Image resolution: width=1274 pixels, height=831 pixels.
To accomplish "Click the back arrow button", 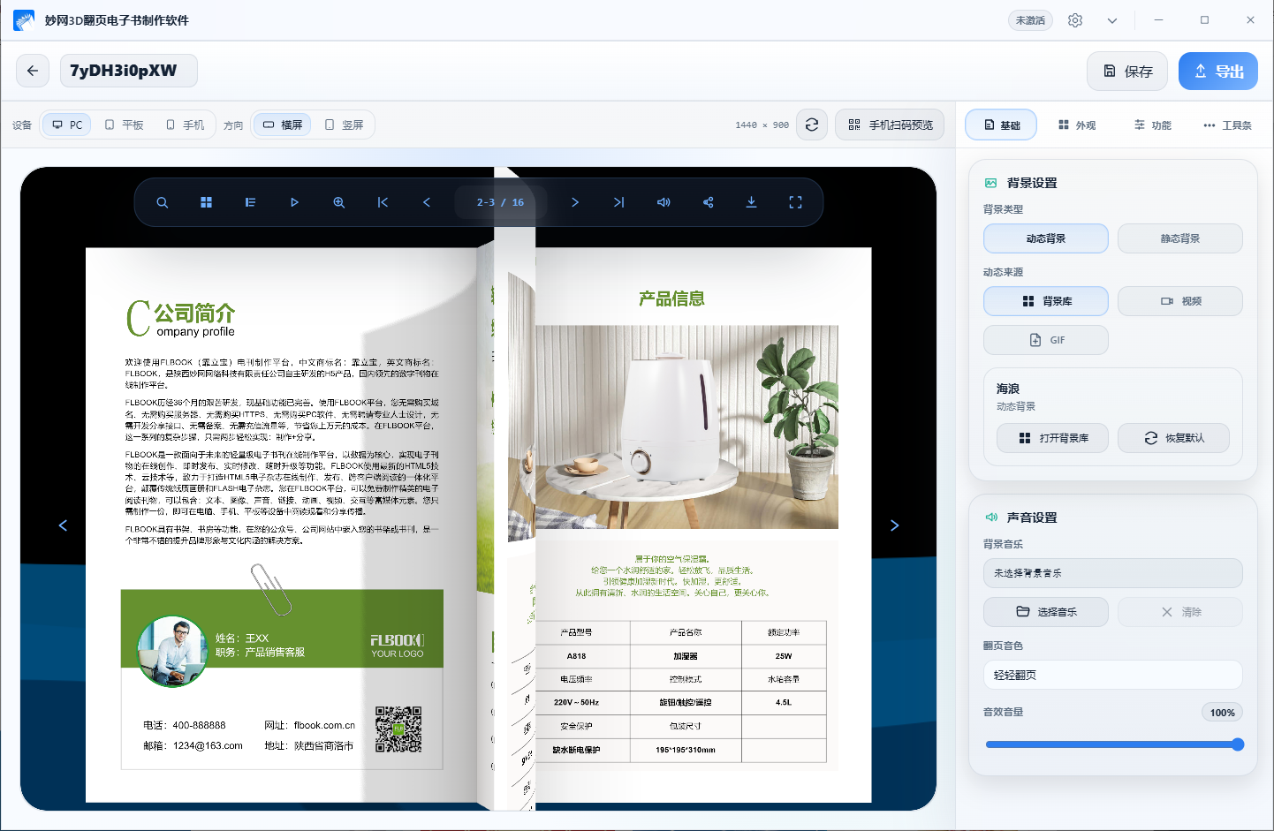I will coord(33,71).
